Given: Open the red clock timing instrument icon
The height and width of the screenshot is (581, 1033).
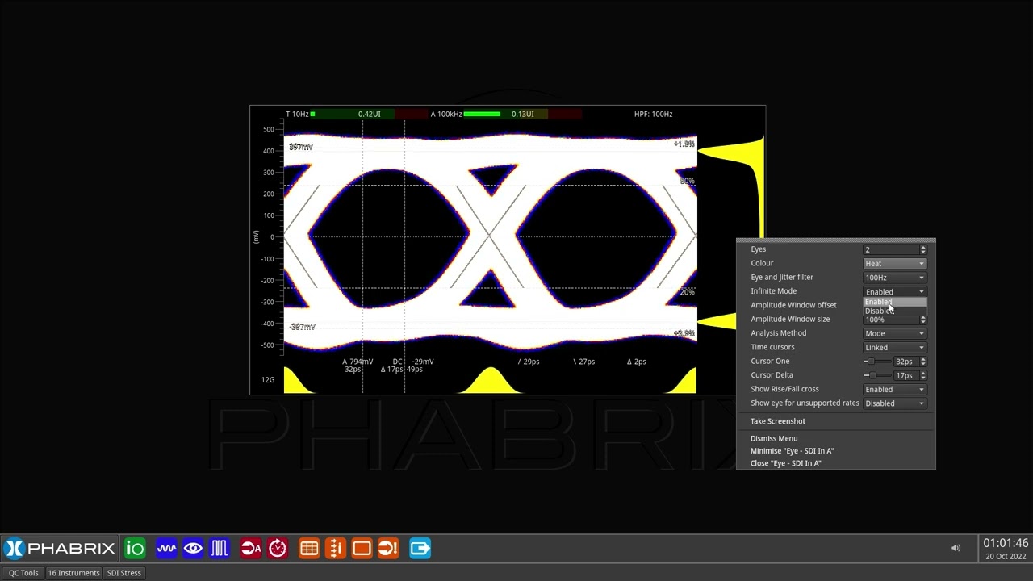Looking at the screenshot, I should (278, 549).
